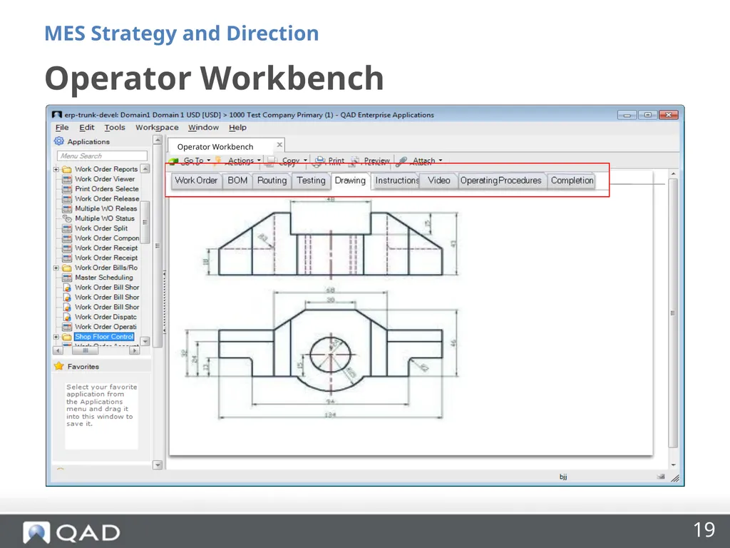Click the Preview page icon
The height and width of the screenshot is (548, 730).
[355, 161]
